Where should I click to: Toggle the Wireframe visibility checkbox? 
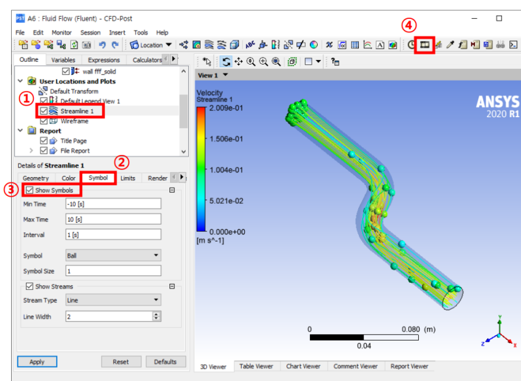[44, 120]
